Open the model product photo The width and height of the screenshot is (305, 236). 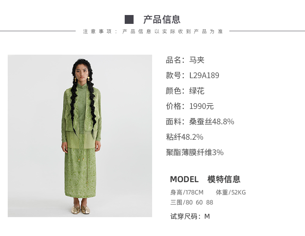point(80,136)
